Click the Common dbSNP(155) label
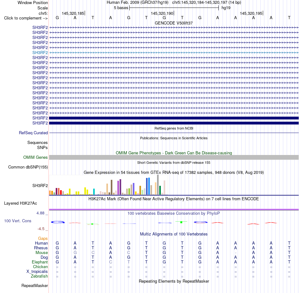The height and width of the screenshot is (293, 299). (x=28, y=167)
